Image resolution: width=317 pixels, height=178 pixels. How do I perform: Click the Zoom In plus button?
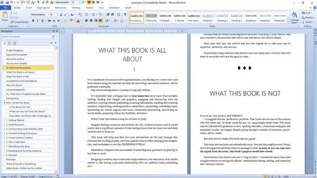pyautogui.click(x=315, y=177)
